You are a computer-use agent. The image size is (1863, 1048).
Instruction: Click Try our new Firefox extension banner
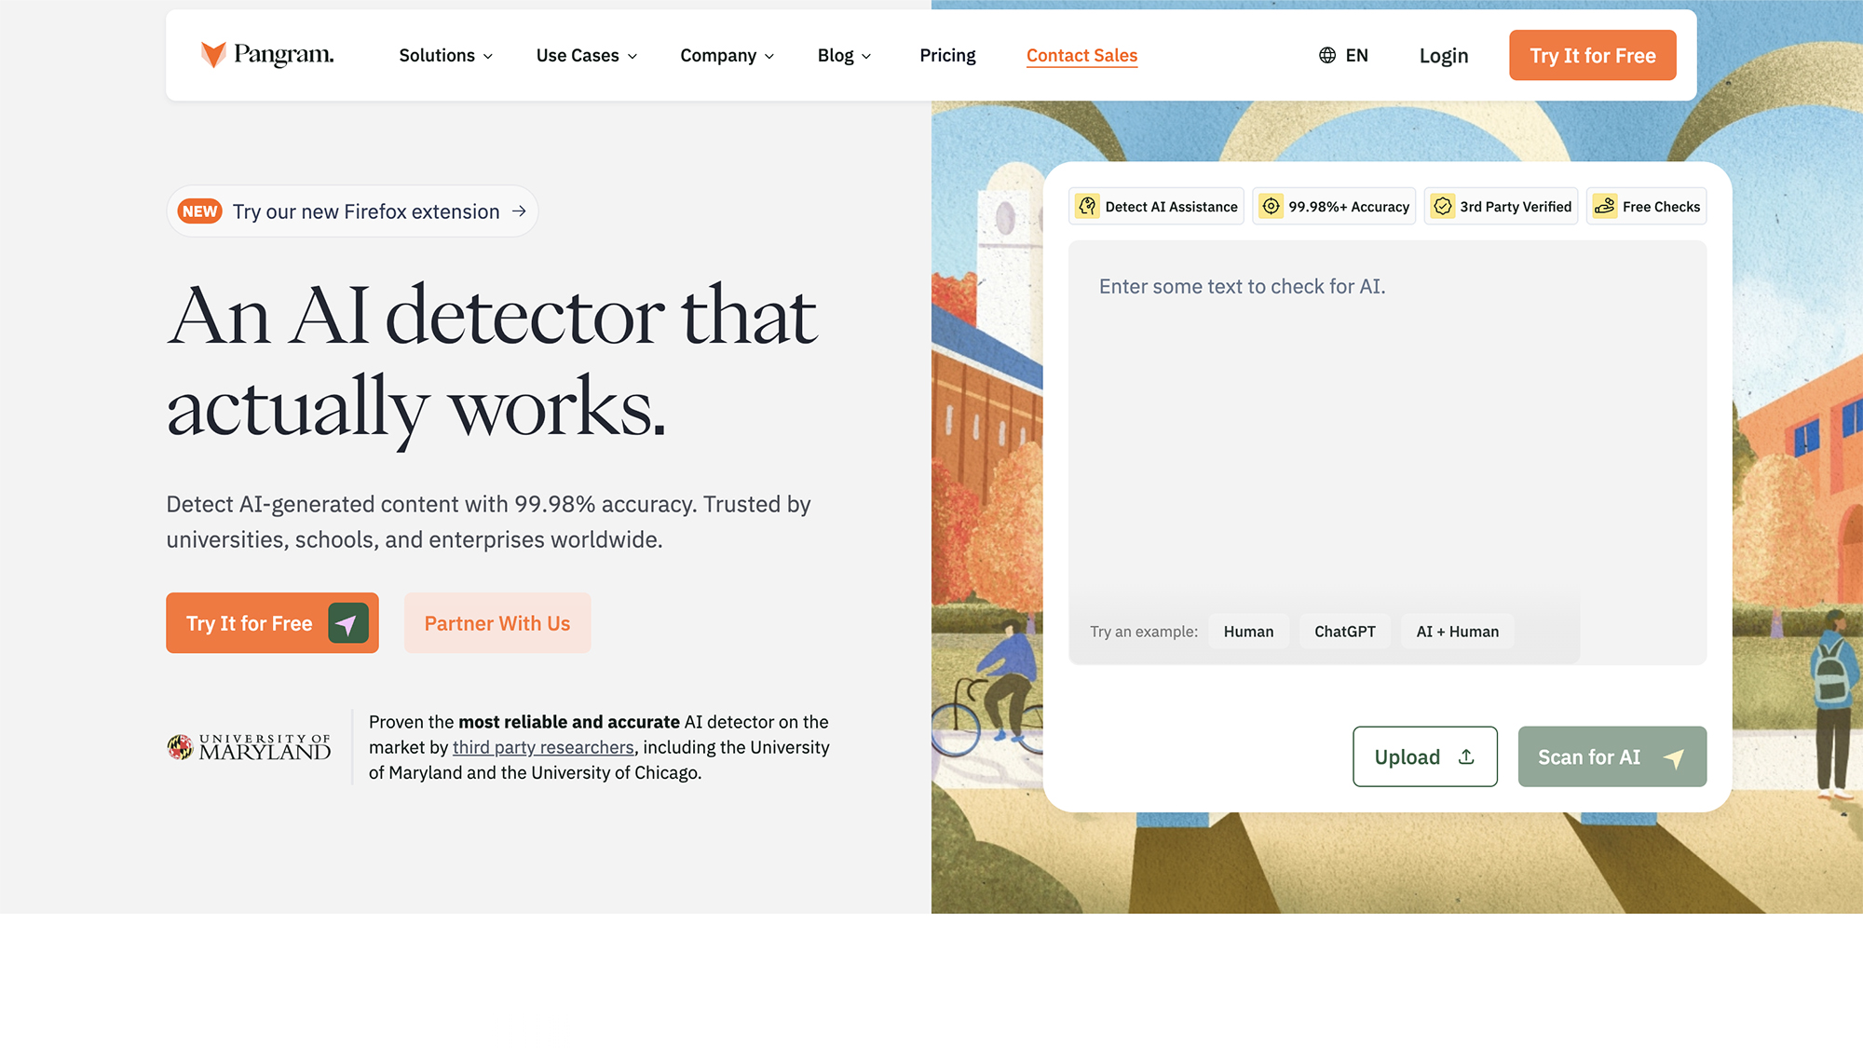point(352,211)
